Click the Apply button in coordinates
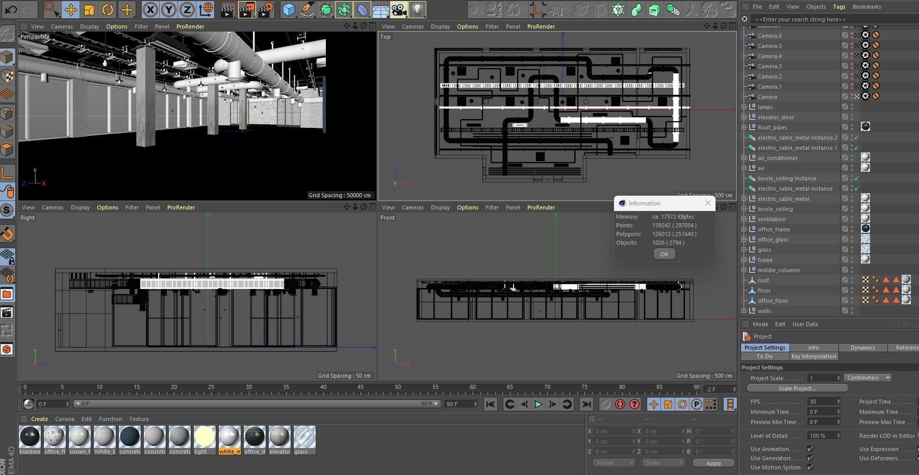919x475 pixels. click(x=713, y=463)
